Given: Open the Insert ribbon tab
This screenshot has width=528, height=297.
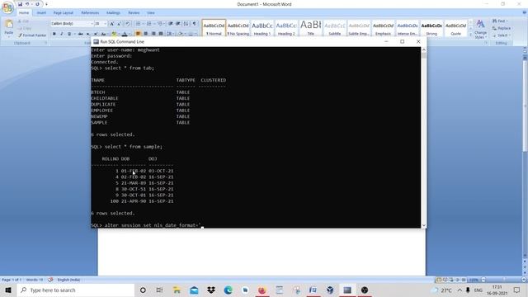Looking at the screenshot, I should pos(41,13).
